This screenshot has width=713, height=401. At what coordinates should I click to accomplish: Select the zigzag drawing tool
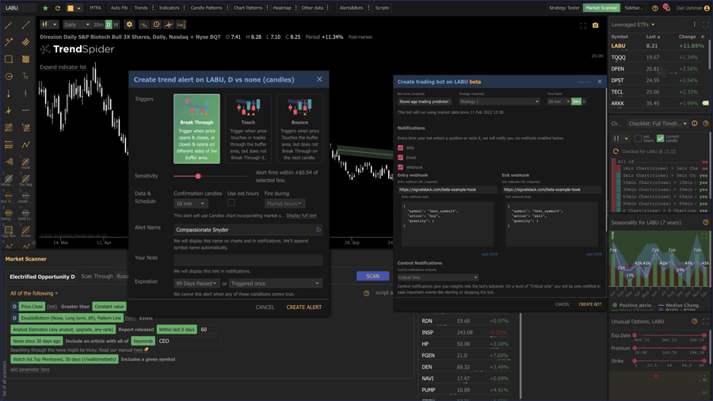click(x=25, y=144)
